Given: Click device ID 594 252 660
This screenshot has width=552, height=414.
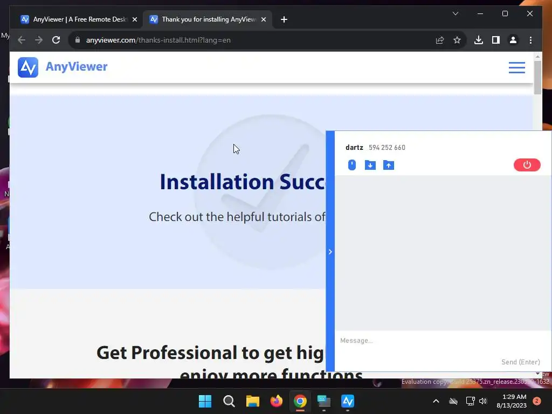Looking at the screenshot, I should [387, 148].
